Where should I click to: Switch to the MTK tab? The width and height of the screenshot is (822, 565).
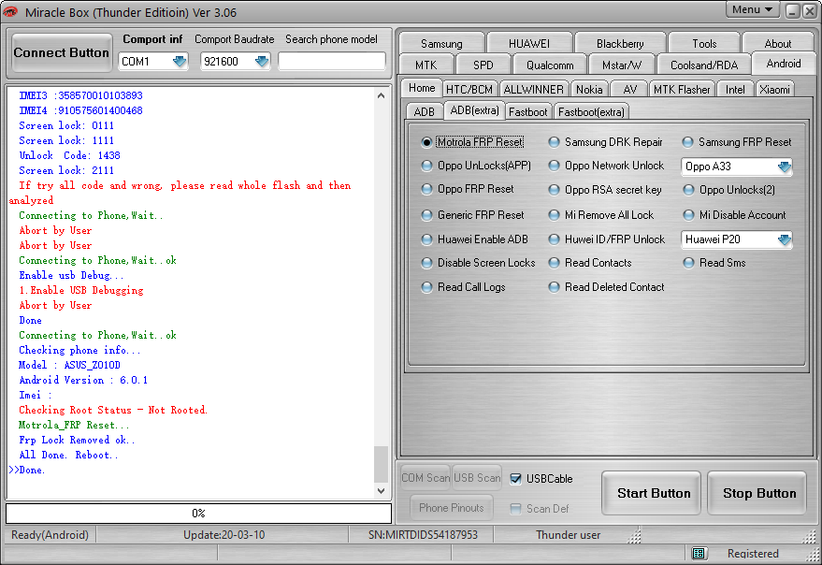(x=425, y=65)
